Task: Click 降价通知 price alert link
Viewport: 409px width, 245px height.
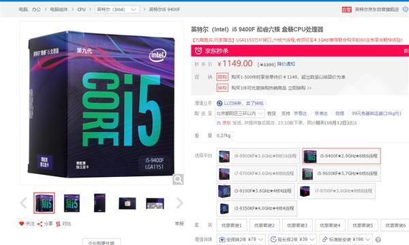Action: pyautogui.click(x=286, y=64)
